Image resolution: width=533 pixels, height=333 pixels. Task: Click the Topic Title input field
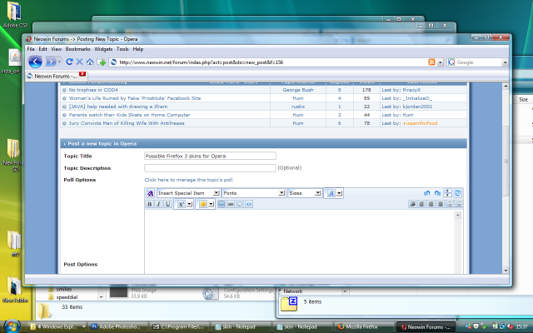tap(210, 156)
